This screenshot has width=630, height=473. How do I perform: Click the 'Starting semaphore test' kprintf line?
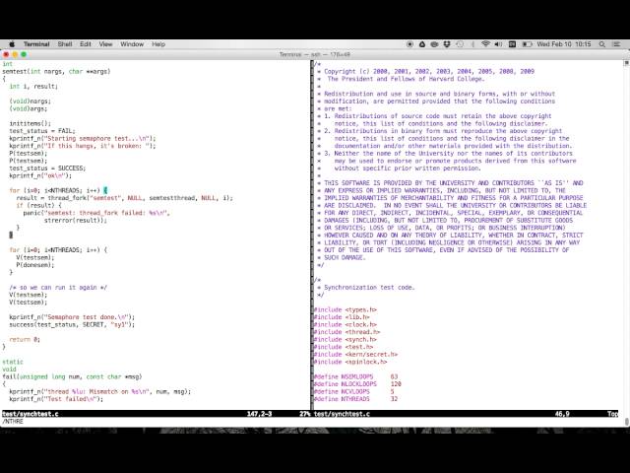pyautogui.click(x=83, y=138)
